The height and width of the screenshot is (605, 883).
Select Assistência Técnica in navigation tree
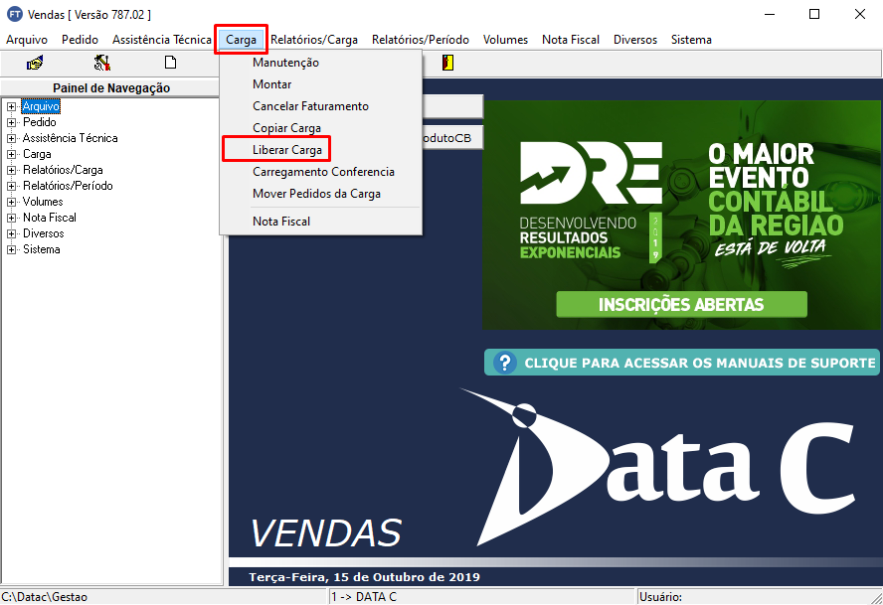71,138
